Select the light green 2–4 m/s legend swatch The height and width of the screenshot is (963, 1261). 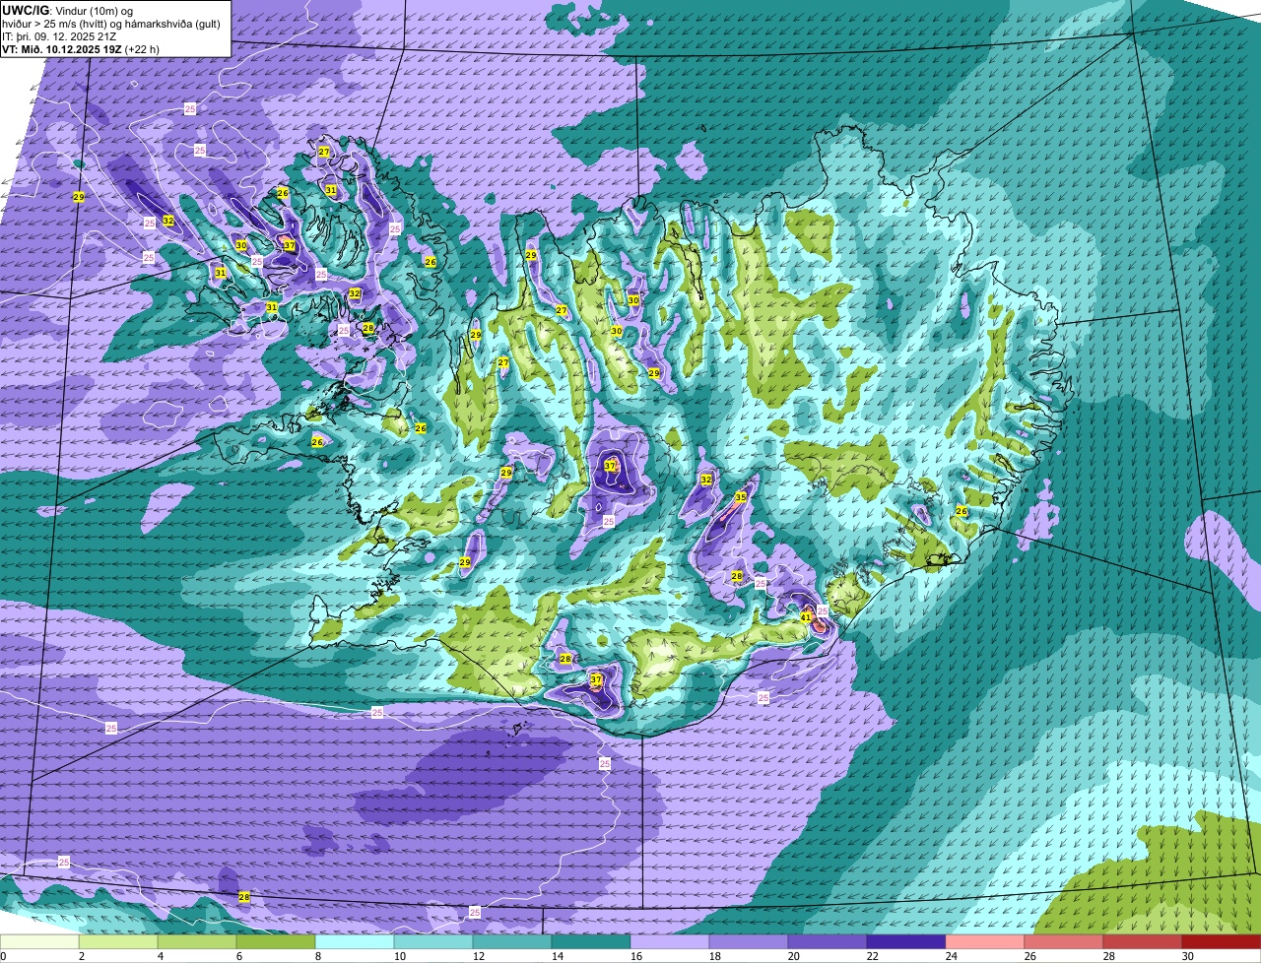[x=119, y=942]
